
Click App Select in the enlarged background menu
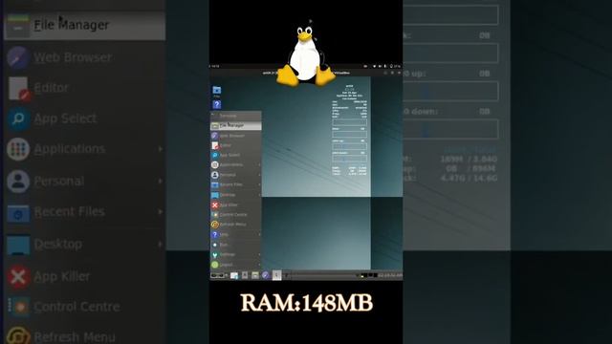pyautogui.click(x=85, y=118)
